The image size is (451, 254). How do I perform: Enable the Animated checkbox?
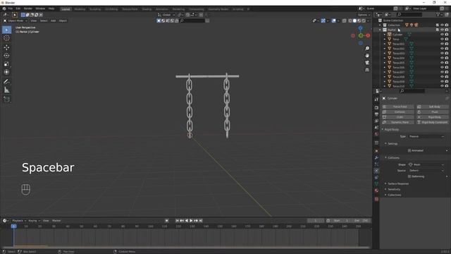[409, 150]
